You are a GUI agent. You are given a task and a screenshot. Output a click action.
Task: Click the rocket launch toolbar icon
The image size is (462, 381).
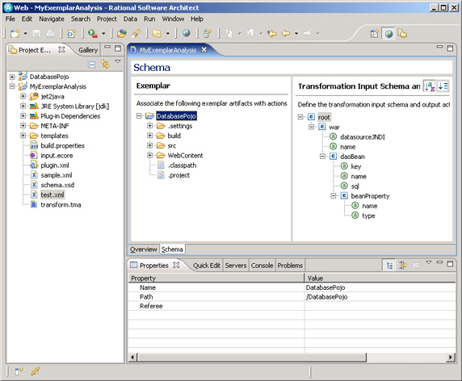tap(136, 34)
